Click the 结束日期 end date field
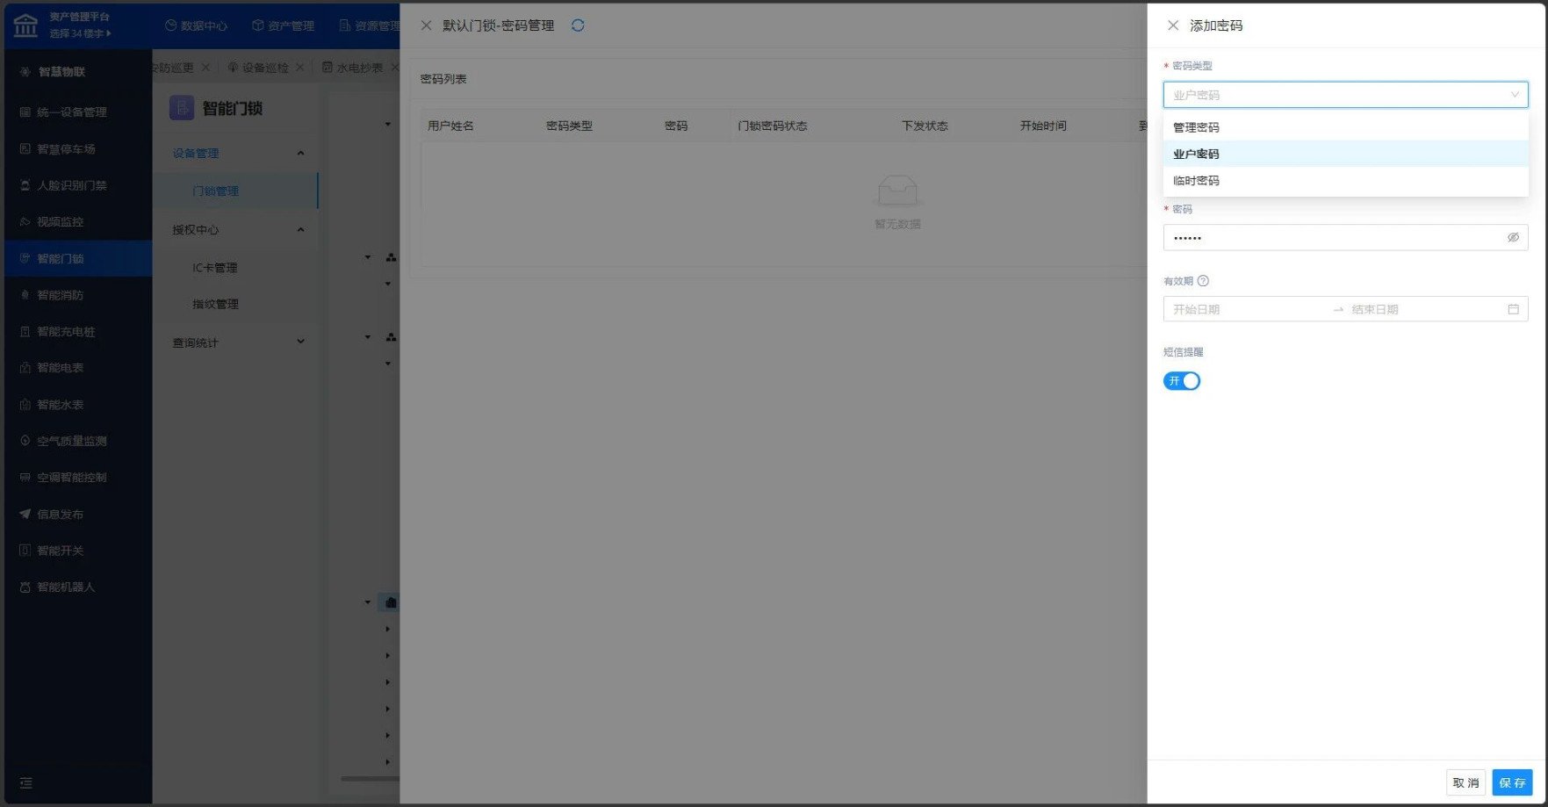Viewport: 1548px width, 807px height. [1424, 309]
